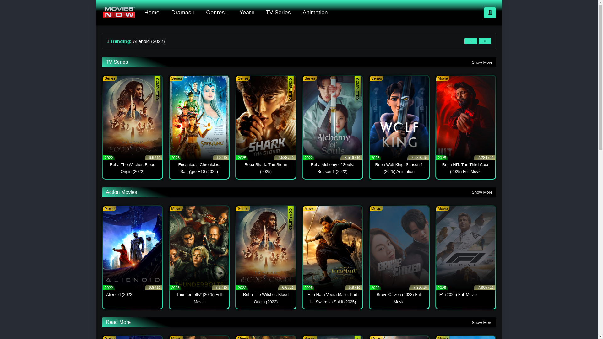
Task: Open the Animation nav item
Action: [x=315, y=13]
